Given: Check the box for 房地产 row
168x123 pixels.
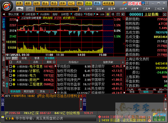Looking at the screenshot, I should (11, 80).
